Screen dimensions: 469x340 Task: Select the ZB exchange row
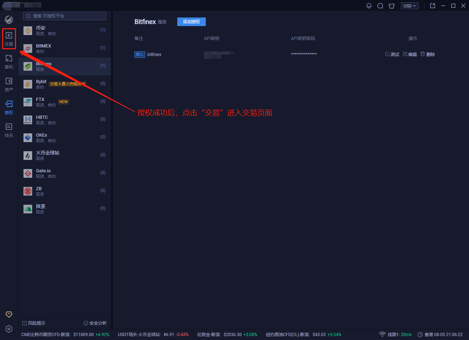tap(65, 191)
